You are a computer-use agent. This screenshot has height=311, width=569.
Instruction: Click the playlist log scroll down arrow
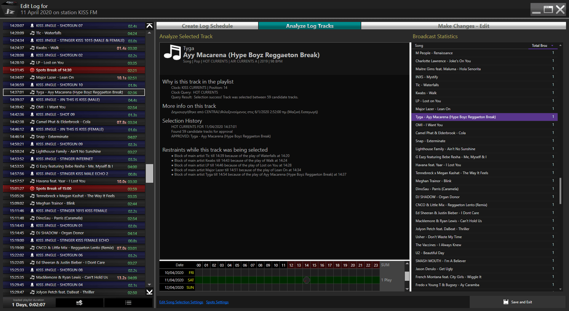click(149, 285)
